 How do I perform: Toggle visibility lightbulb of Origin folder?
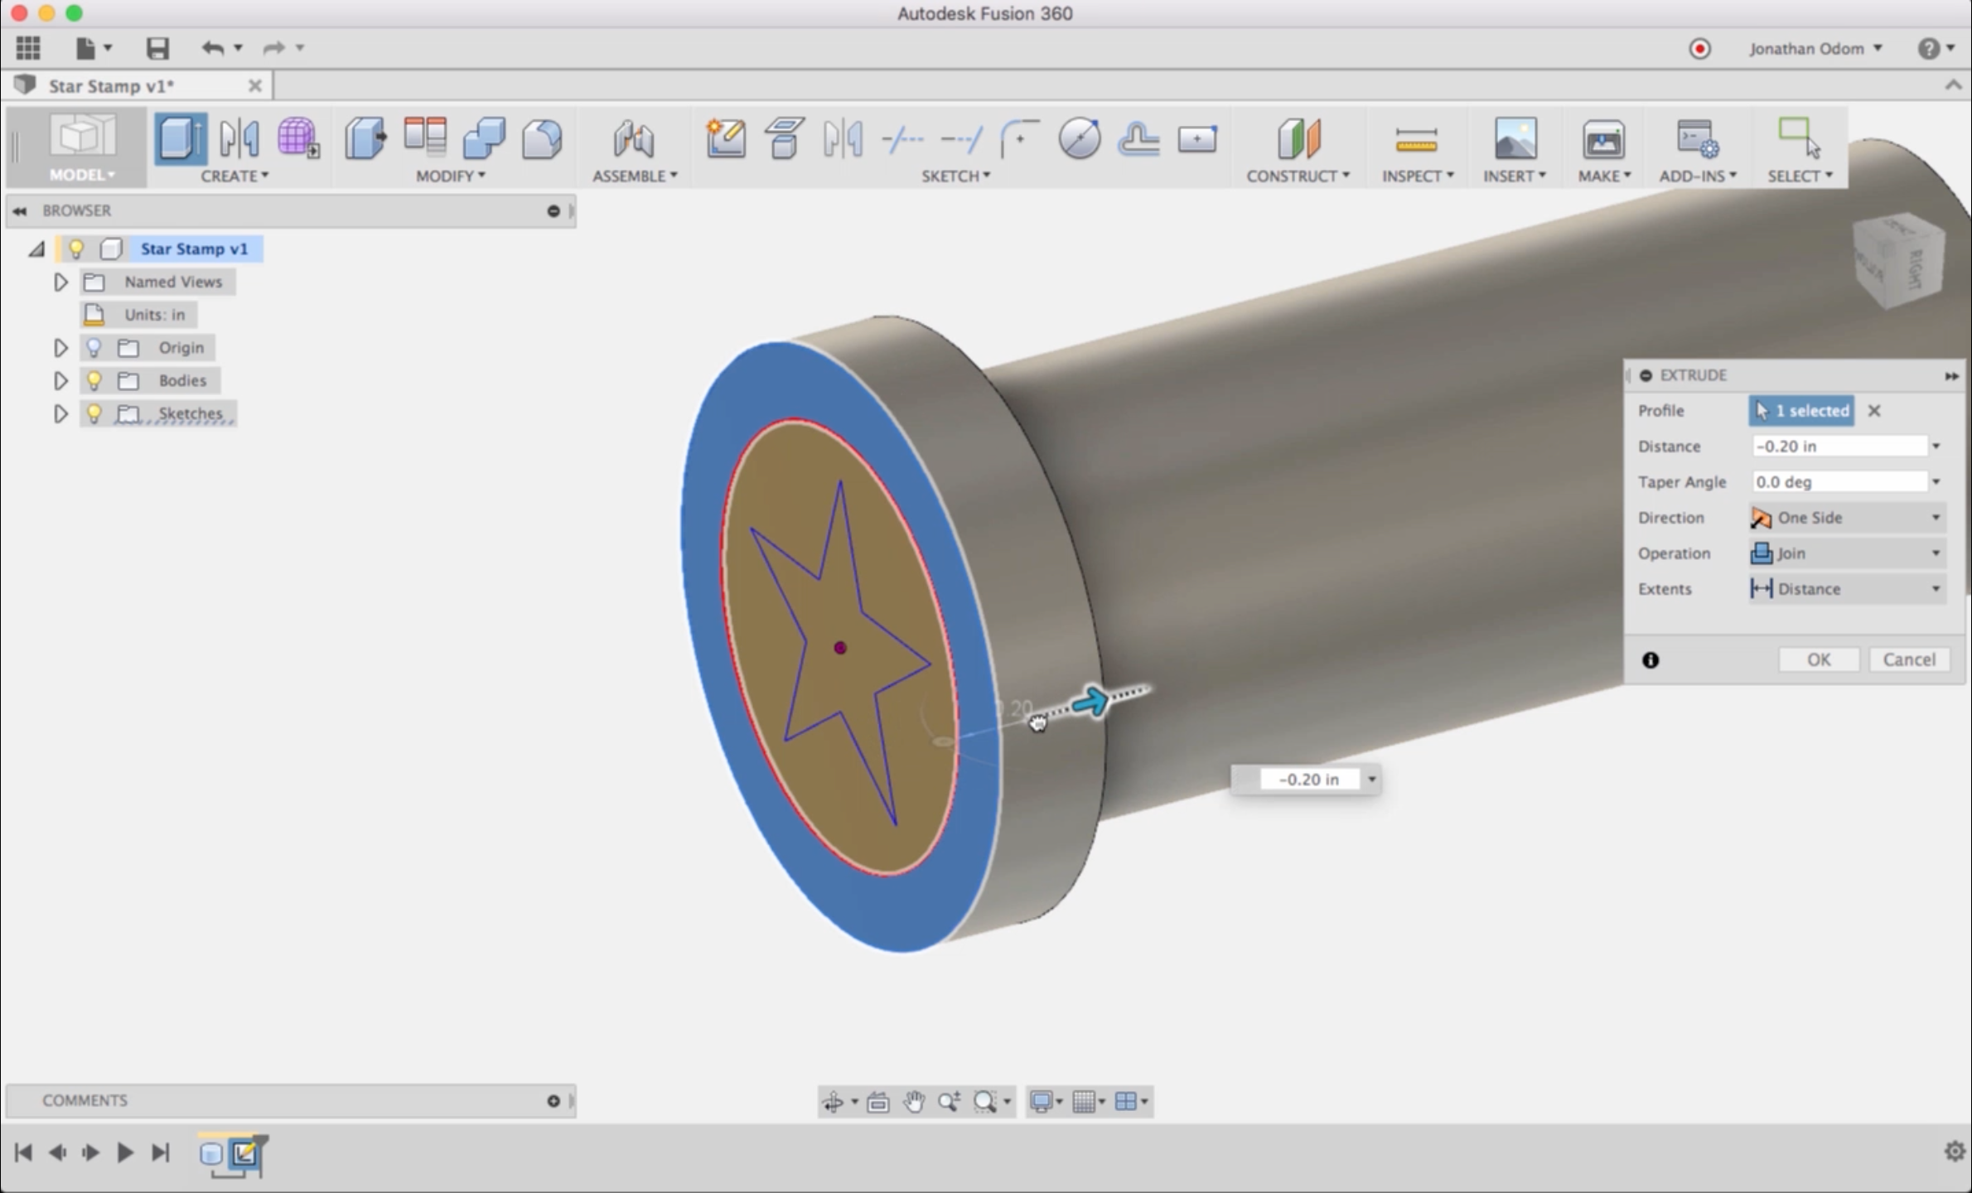pos(94,347)
